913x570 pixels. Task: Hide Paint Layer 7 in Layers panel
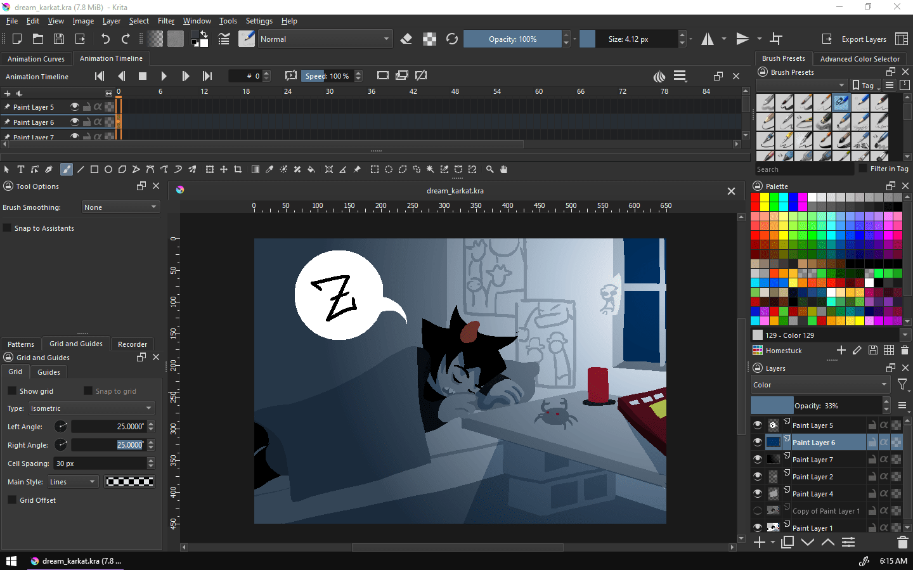coord(758,459)
